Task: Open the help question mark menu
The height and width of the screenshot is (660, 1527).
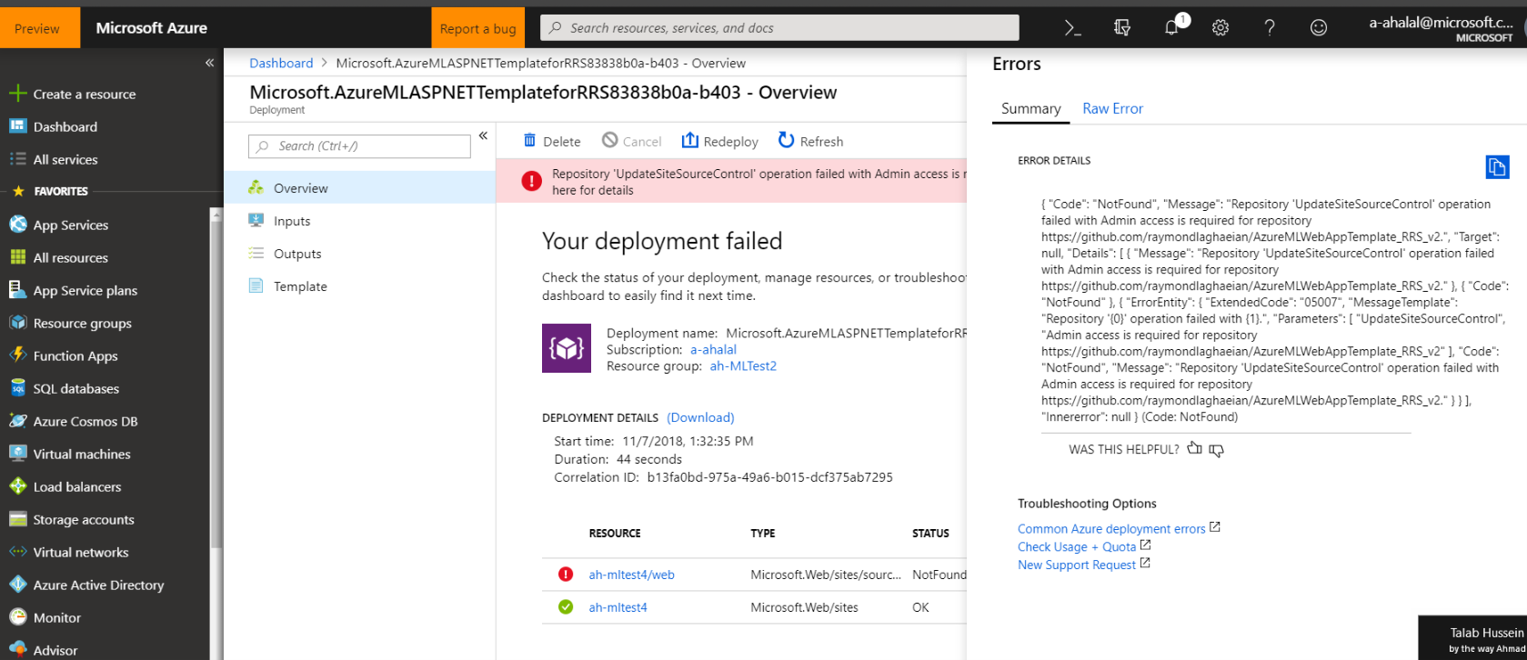Action: 1270,28
